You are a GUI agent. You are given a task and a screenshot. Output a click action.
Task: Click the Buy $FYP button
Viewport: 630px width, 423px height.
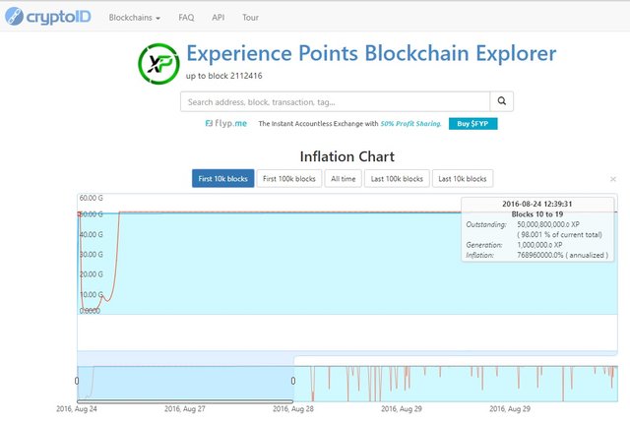472,124
